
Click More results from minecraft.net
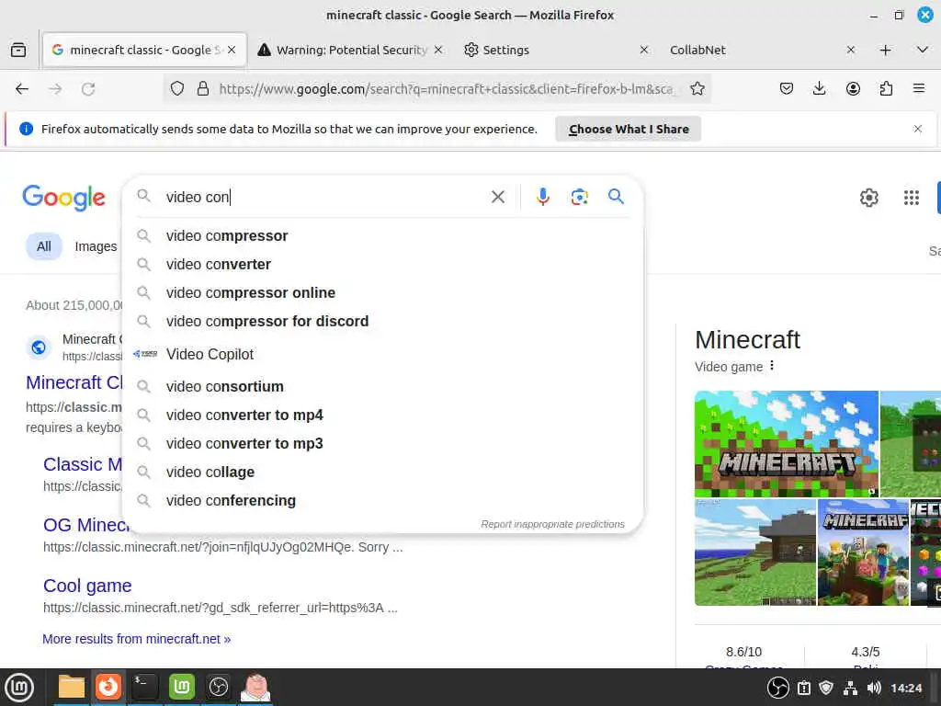[x=137, y=639]
